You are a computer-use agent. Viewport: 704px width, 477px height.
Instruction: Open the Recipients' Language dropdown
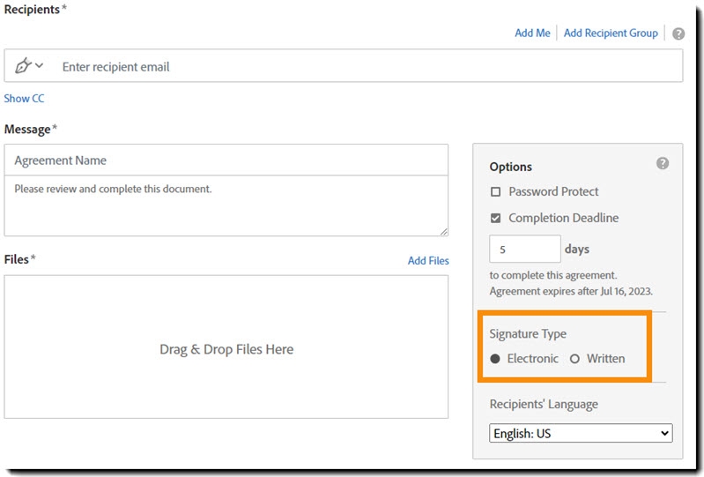tap(581, 434)
